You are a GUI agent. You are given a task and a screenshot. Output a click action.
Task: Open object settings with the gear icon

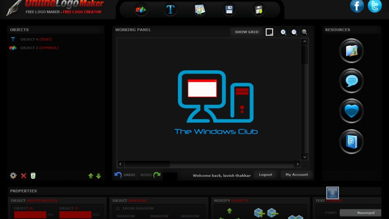tap(13, 176)
